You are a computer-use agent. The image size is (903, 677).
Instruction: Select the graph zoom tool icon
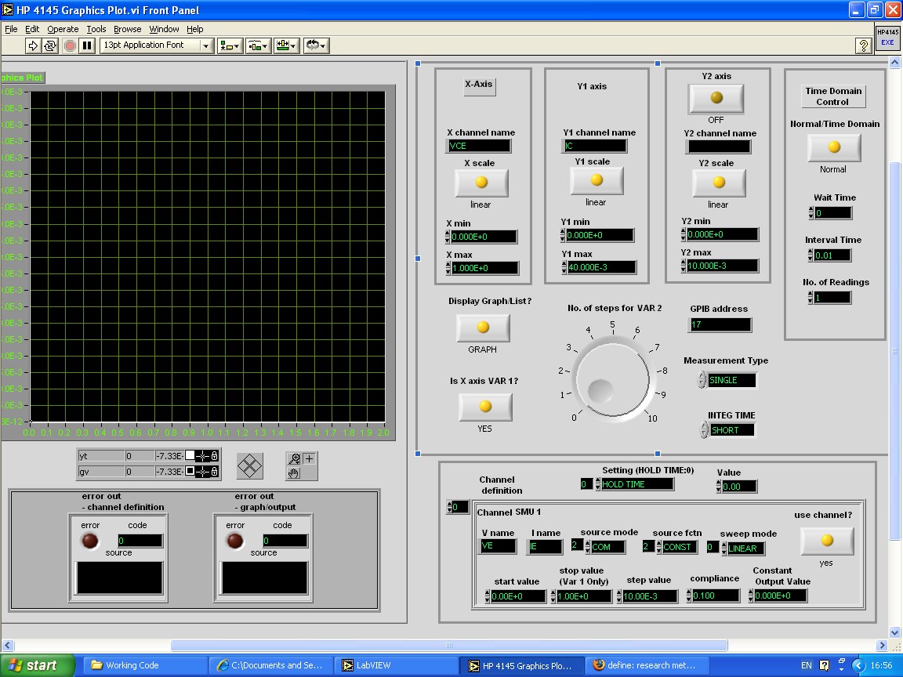pos(295,459)
